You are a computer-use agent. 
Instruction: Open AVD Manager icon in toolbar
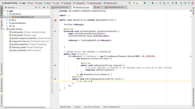[x=176, y=3]
